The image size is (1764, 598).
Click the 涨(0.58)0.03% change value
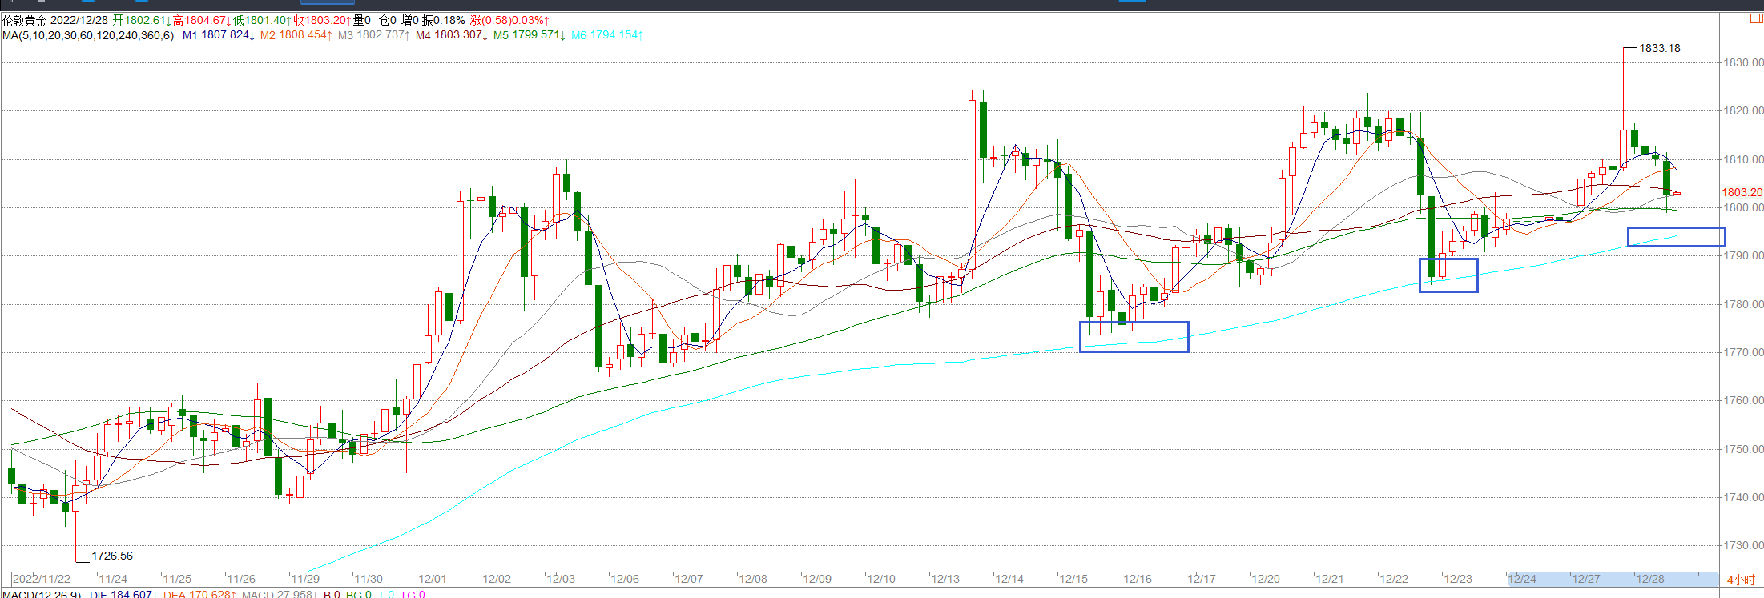point(510,20)
